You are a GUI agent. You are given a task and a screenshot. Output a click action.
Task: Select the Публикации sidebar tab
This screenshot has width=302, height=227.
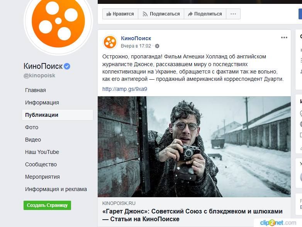(58, 115)
